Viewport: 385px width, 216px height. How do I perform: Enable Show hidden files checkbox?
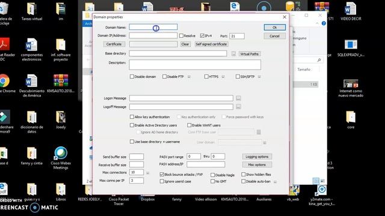(243, 175)
